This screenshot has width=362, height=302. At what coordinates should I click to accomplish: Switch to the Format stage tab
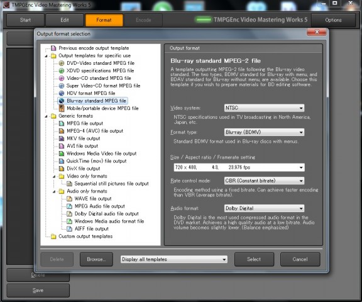(104, 20)
